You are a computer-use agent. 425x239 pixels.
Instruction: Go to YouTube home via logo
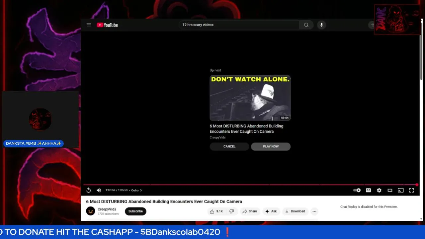pos(107,25)
